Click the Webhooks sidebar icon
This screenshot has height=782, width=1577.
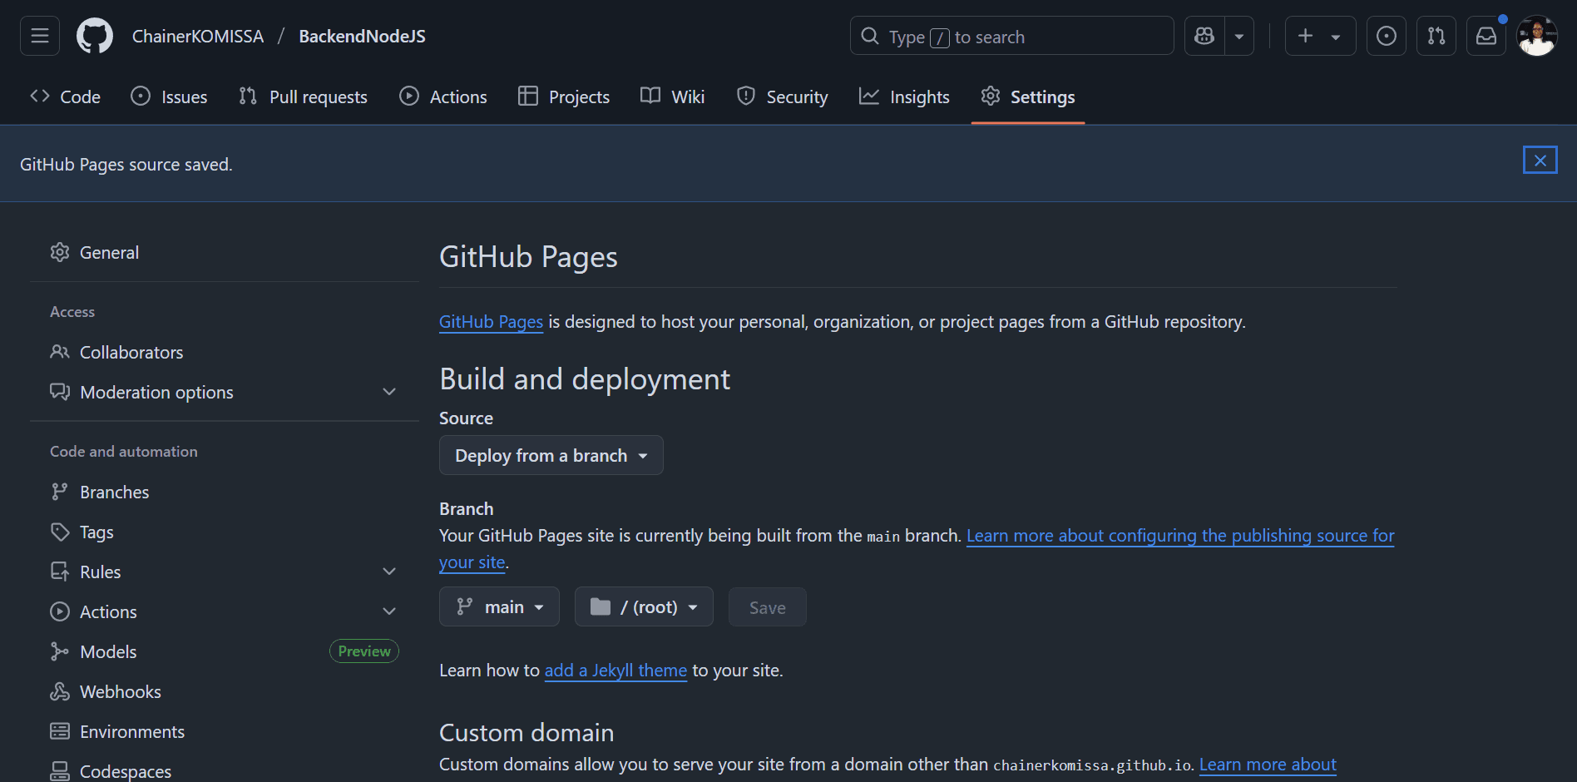click(59, 691)
